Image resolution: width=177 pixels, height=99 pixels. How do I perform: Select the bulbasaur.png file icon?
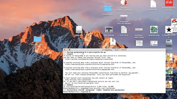pyautogui.click(x=154, y=29)
